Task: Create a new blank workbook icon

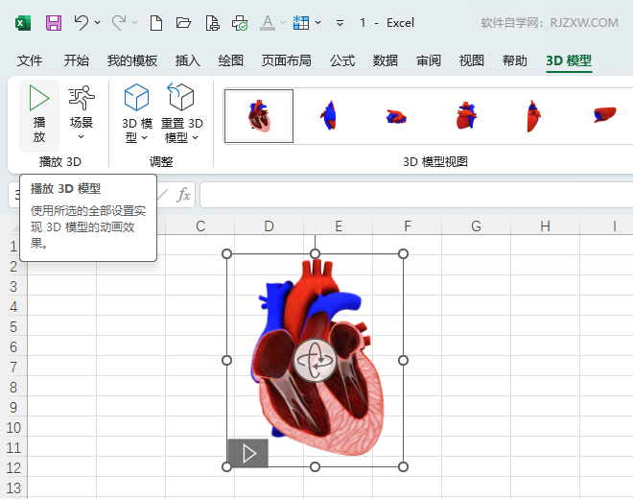Action: tap(156, 23)
